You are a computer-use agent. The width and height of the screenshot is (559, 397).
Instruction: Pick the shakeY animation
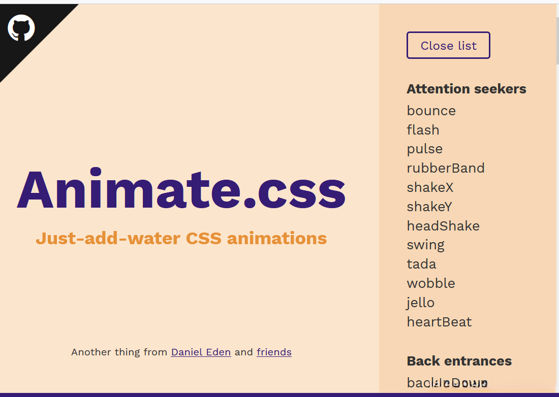point(429,207)
